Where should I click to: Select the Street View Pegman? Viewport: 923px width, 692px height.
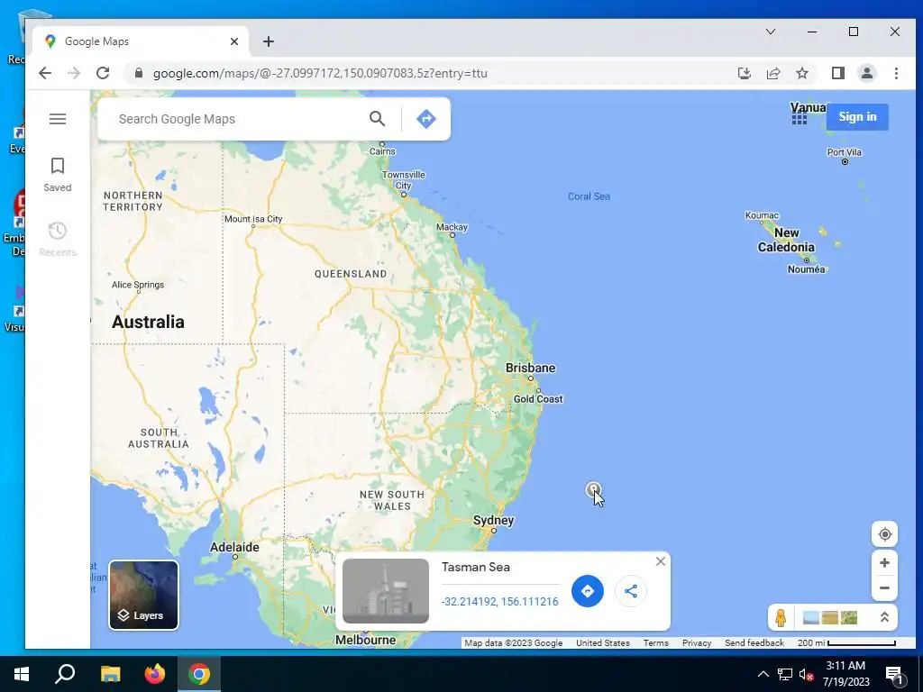[x=781, y=618]
